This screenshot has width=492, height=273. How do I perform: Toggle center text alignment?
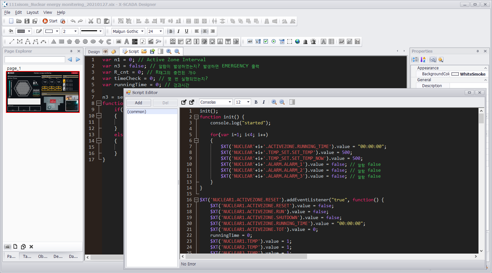click(205, 31)
